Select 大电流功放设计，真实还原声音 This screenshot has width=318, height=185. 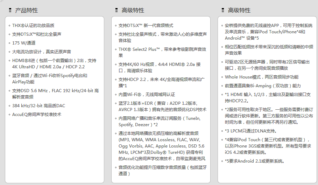pyautogui.click(x=42, y=52)
